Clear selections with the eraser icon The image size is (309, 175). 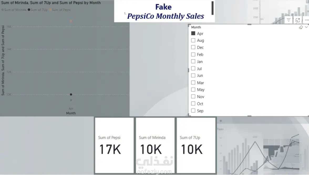tap(301, 27)
